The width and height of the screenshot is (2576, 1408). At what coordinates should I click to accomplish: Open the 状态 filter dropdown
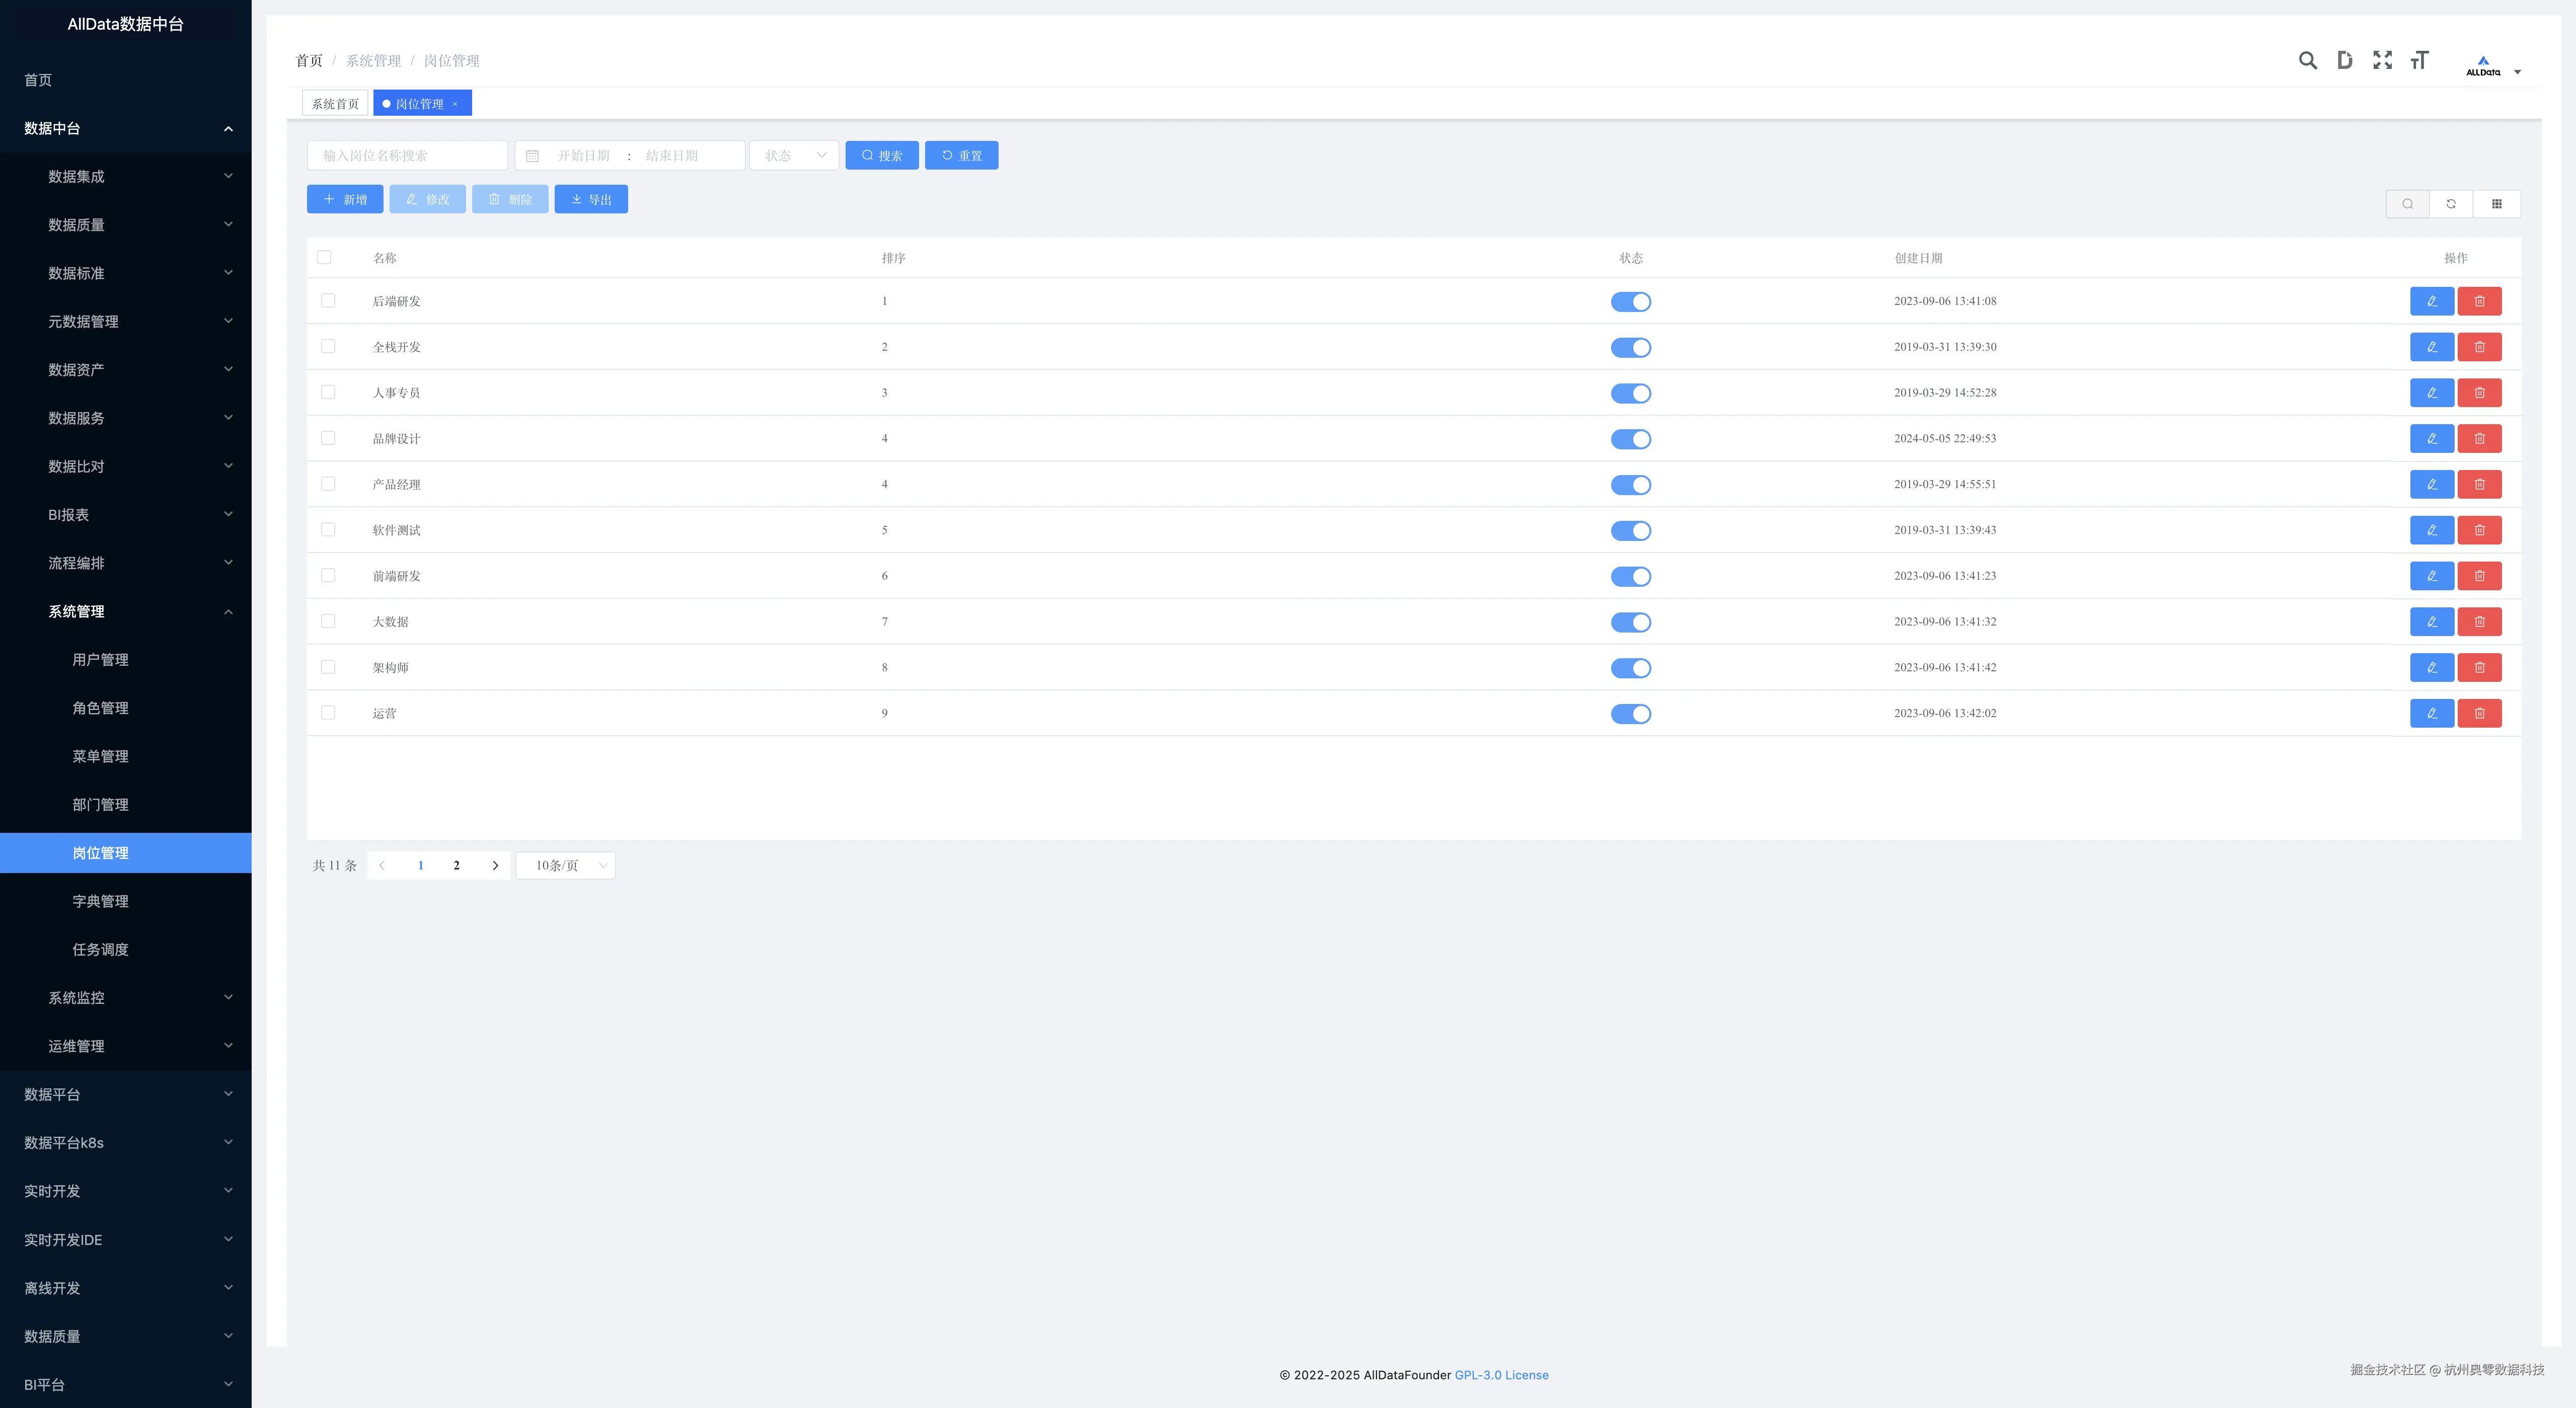pyautogui.click(x=794, y=155)
